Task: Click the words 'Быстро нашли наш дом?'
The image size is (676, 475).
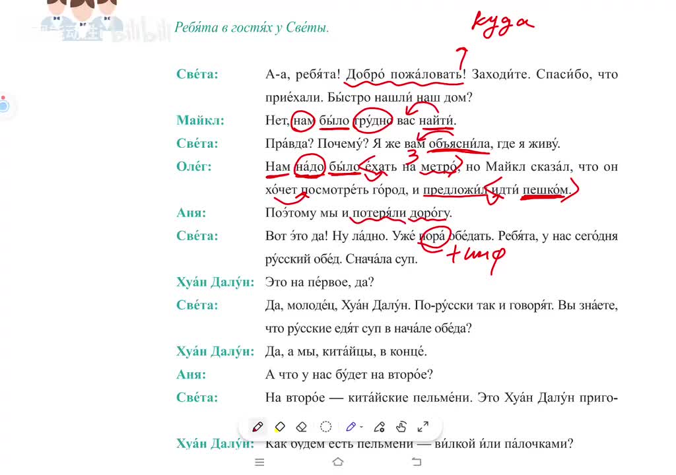Action: tap(399, 98)
